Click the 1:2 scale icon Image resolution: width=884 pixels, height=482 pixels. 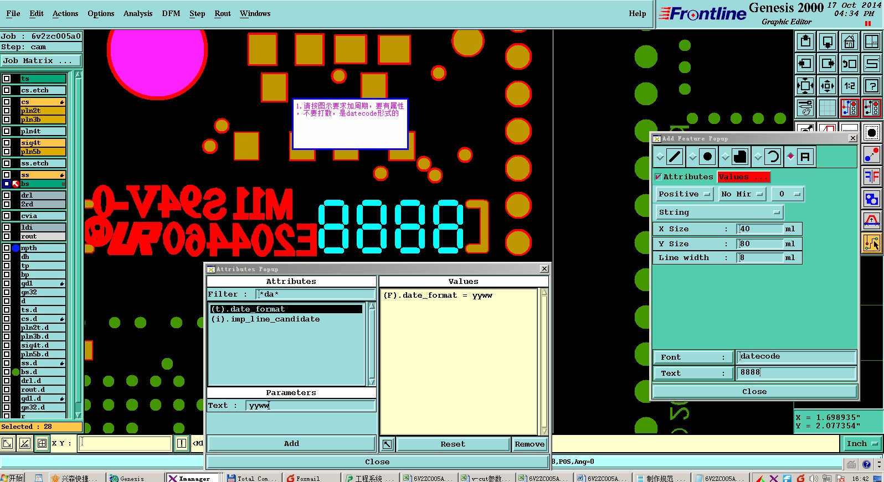850,86
